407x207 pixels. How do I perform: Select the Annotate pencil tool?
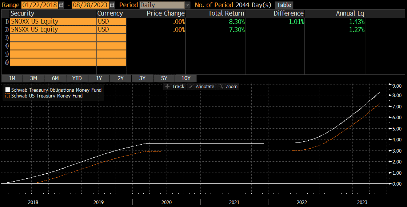[x=202, y=87]
